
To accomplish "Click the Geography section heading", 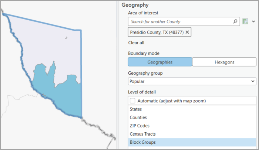I will click(135, 5).
